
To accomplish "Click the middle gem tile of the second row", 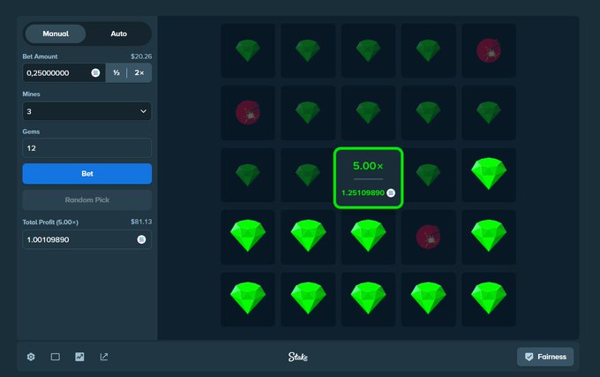I will 368,112.
